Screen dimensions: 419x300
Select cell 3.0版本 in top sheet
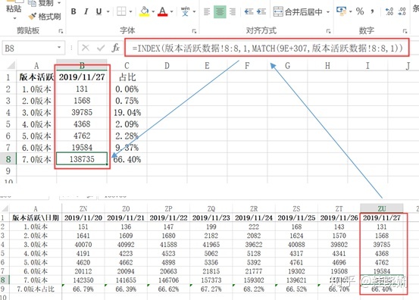(x=36, y=112)
